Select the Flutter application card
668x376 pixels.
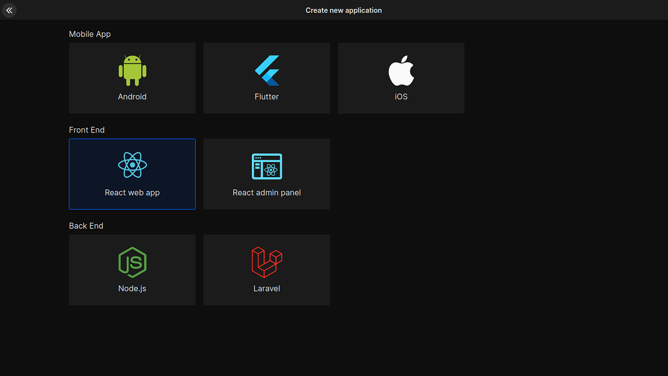[x=267, y=78]
